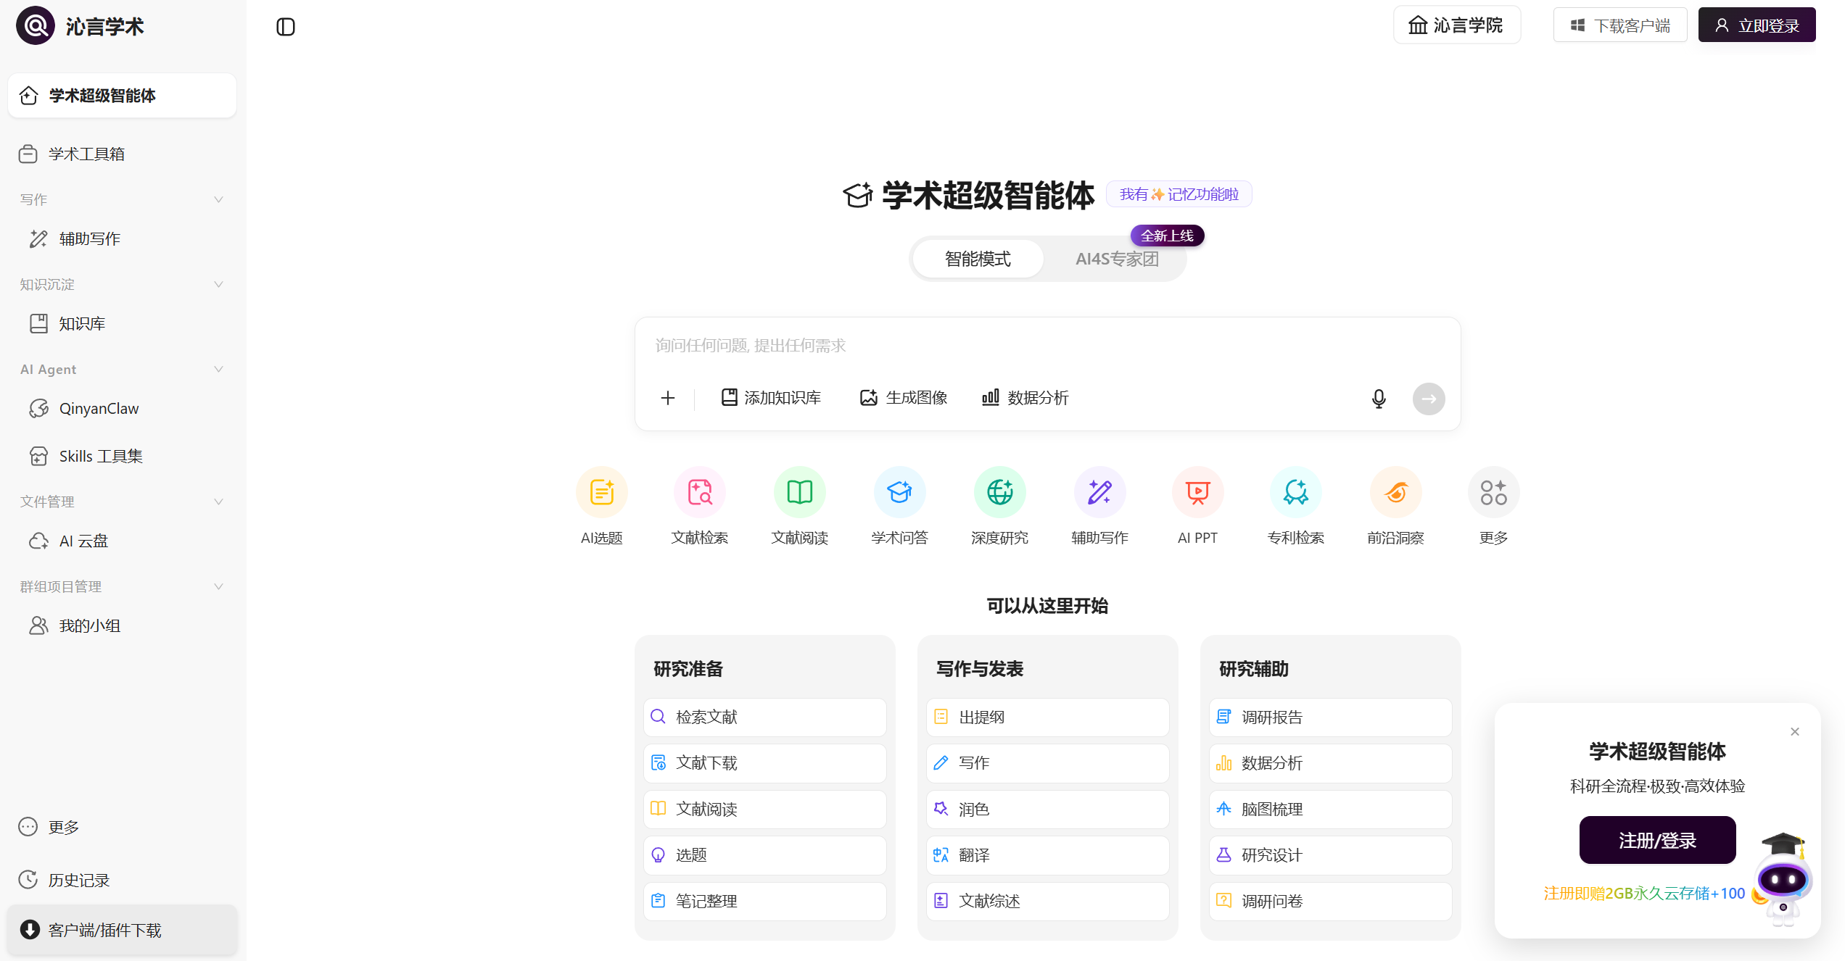Viewport: 1845px width, 961px height.
Task: Close the 学术超级智能体 popup
Action: click(1795, 731)
